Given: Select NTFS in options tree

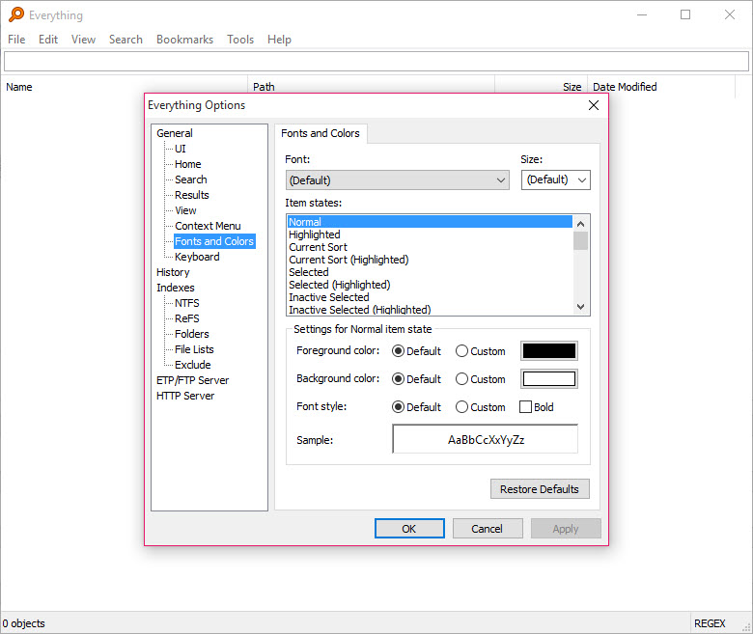Looking at the screenshot, I should click(187, 303).
